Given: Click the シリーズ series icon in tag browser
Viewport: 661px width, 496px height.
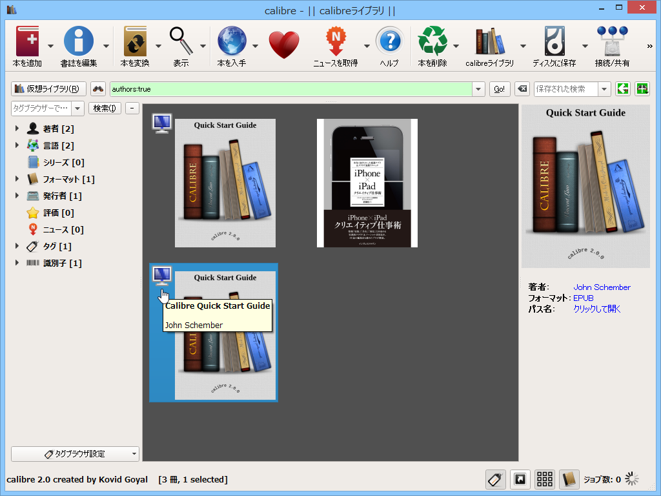Looking at the screenshot, I should pos(33,162).
